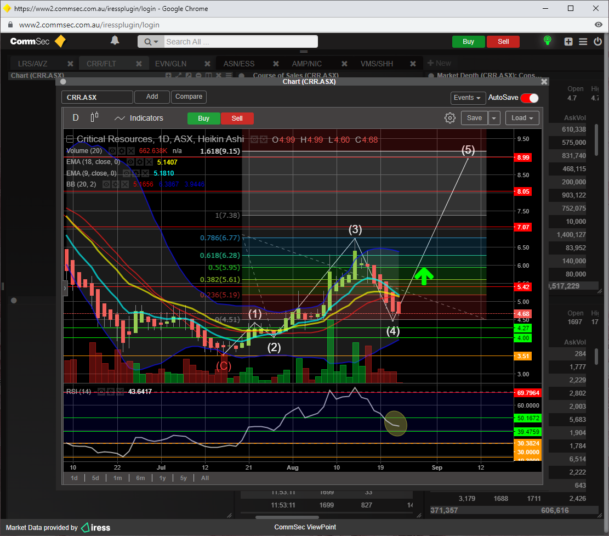Toggle the AutoSave switch
The width and height of the screenshot is (609, 536).
(x=530, y=98)
